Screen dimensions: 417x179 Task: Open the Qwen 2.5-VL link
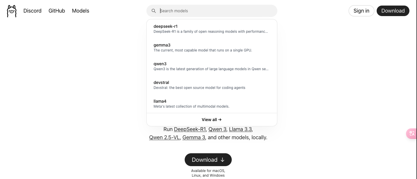(164, 137)
